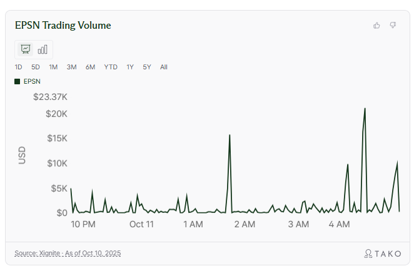This screenshot has width=414, height=271.
Task: Select the 1Y time range
Action: (130, 67)
